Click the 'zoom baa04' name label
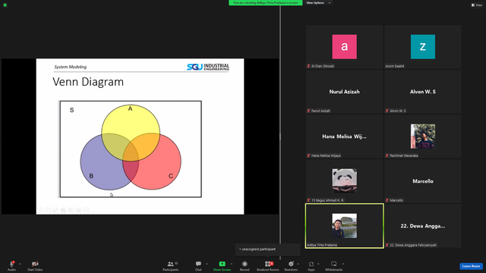 coord(395,66)
